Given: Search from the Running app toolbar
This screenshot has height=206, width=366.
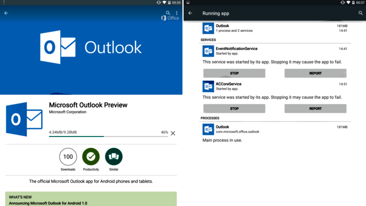Looking at the screenshot, I should [361, 13].
